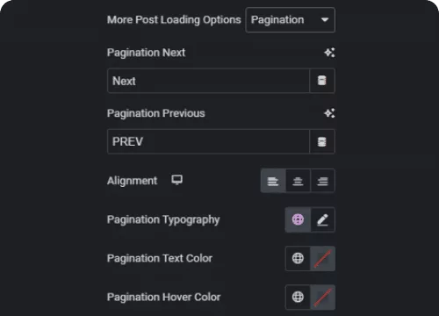This screenshot has width=439, height=316.
Task: Open the Pagination Hover Color swatch picker
Action: click(322, 297)
